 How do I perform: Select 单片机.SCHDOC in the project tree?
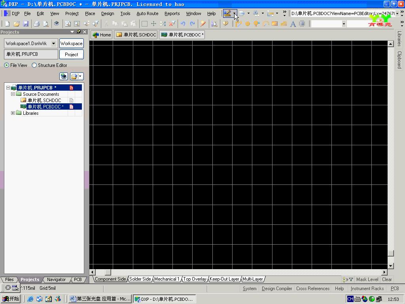(44, 100)
